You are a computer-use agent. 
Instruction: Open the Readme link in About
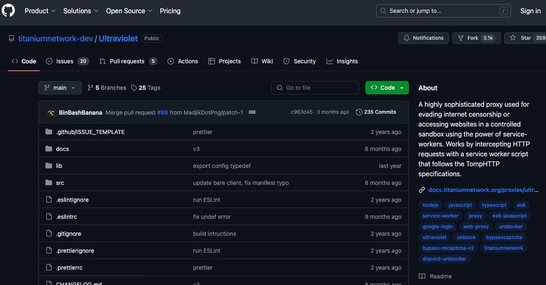tap(435, 276)
